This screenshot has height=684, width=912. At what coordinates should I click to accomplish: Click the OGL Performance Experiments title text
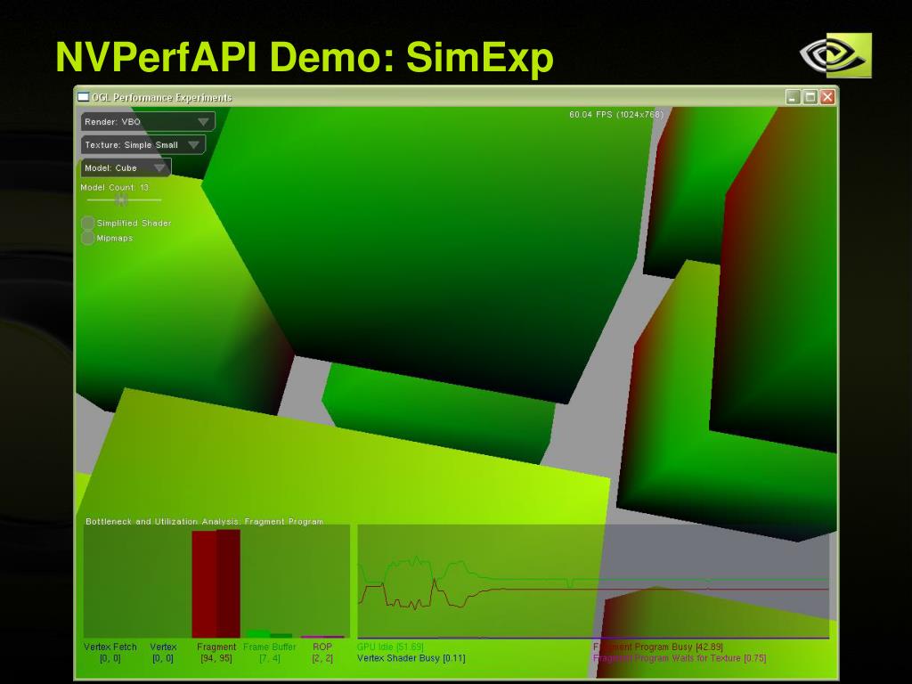pyautogui.click(x=162, y=97)
